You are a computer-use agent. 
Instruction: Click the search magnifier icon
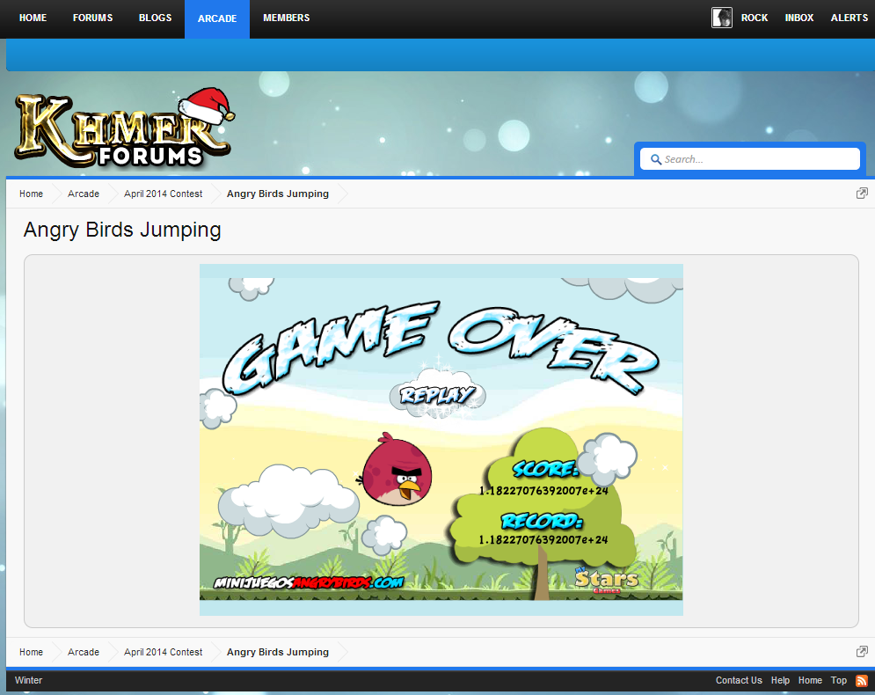point(655,159)
